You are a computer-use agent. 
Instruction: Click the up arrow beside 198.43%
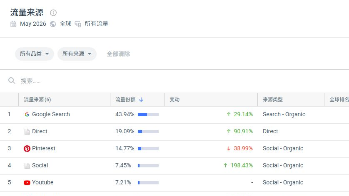[225, 165]
